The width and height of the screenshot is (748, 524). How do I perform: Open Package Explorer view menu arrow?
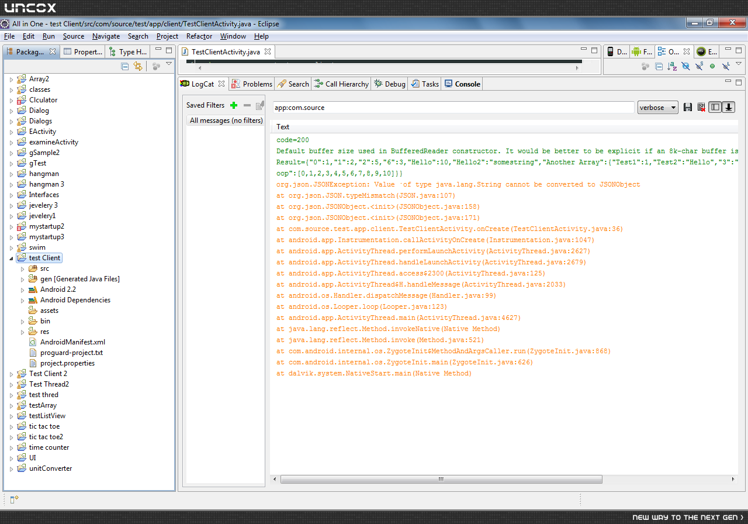(169, 64)
